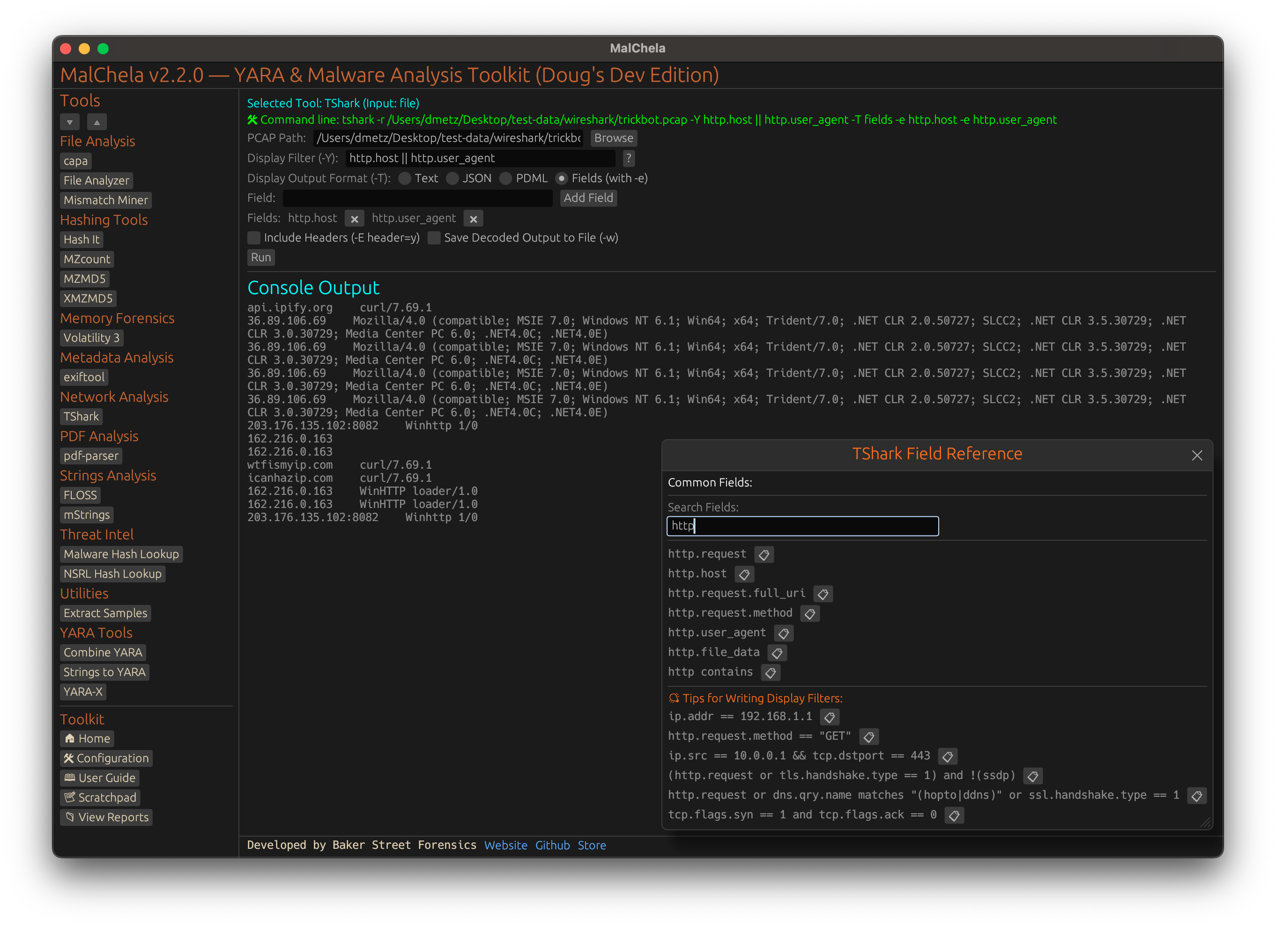Screen dimensions: 1276x927
Task: Open View Reports
Action: pos(106,818)
